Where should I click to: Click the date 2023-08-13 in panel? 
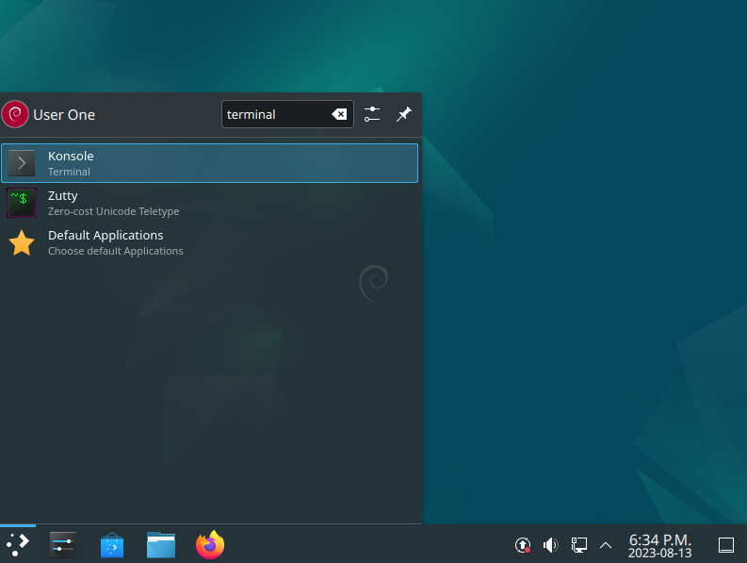(659, 553)
